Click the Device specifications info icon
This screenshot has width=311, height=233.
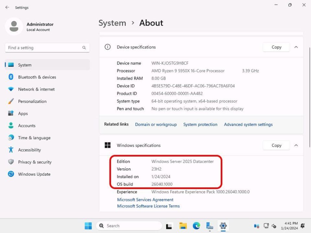click(x=107, y=47)
